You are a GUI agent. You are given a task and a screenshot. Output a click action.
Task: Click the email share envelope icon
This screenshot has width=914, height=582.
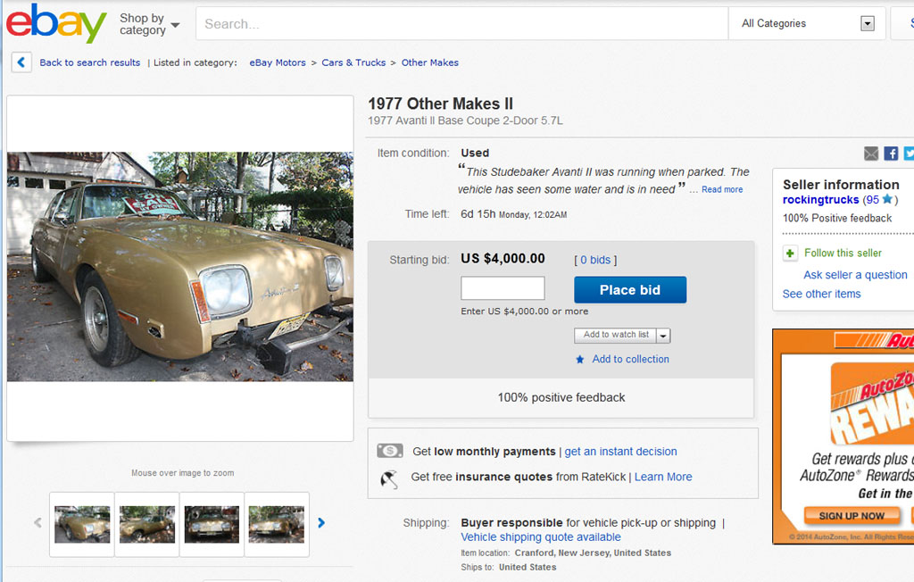[x=871, y=154]
